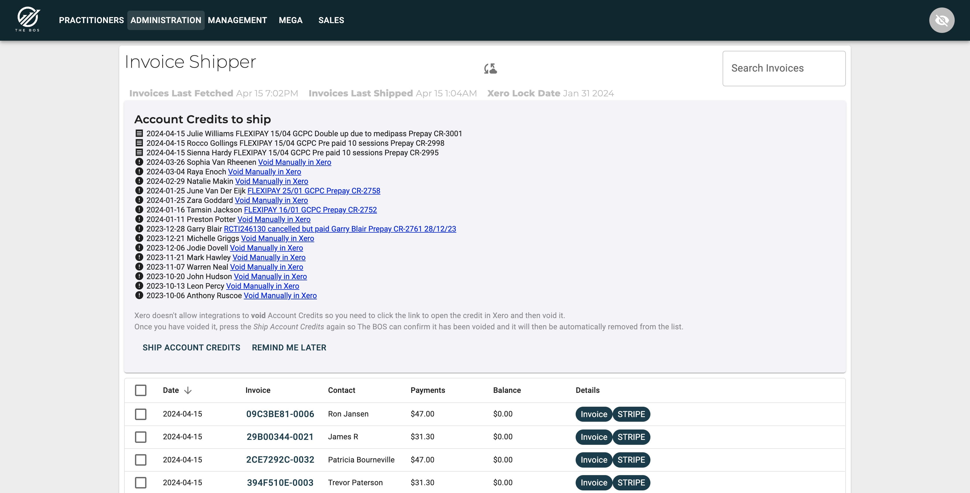Open the Management menu
The height and width of the screenshot is (493, 970).
[237, 20]
